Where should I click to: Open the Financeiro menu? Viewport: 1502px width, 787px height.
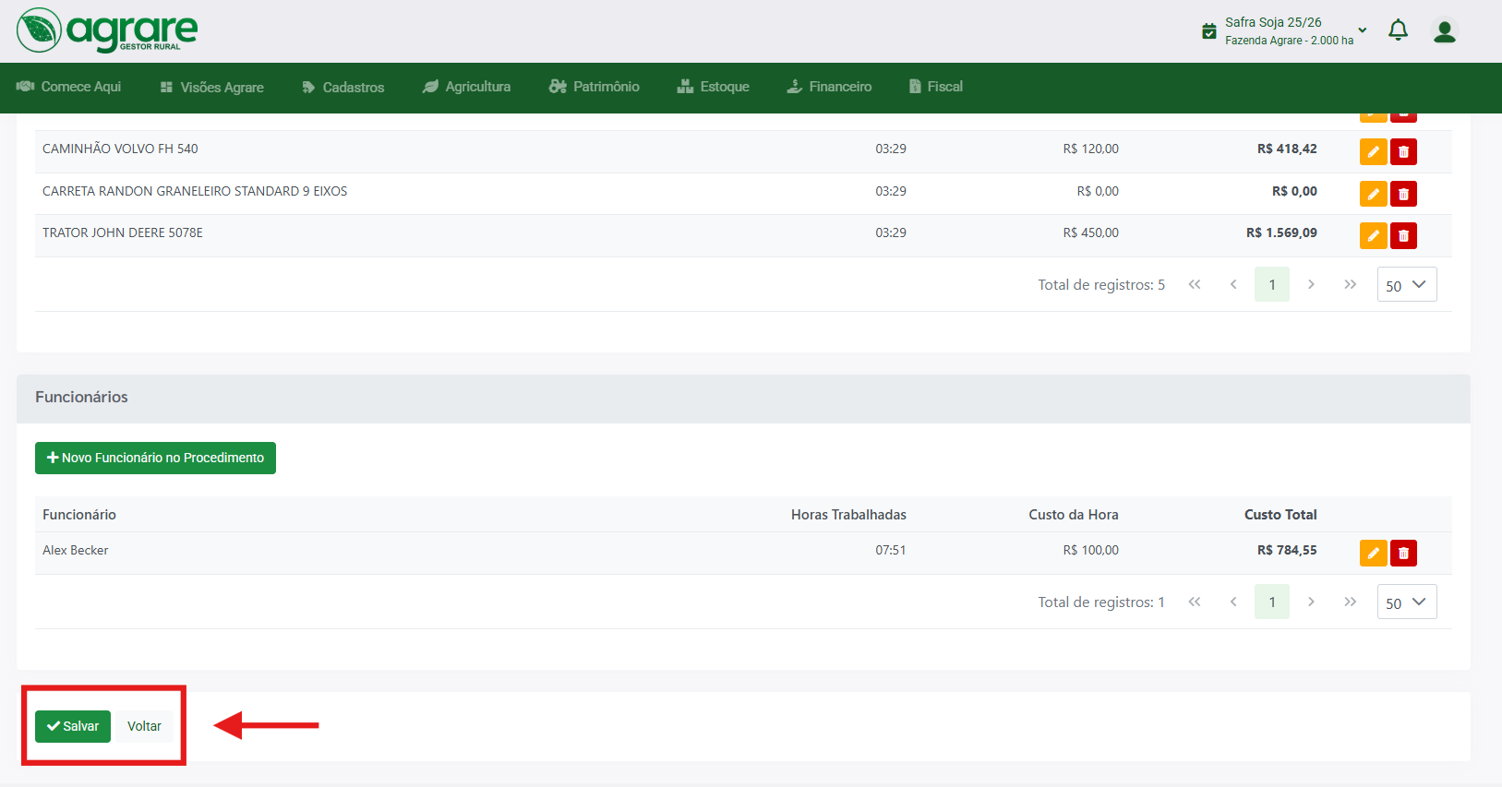(829, 87)
